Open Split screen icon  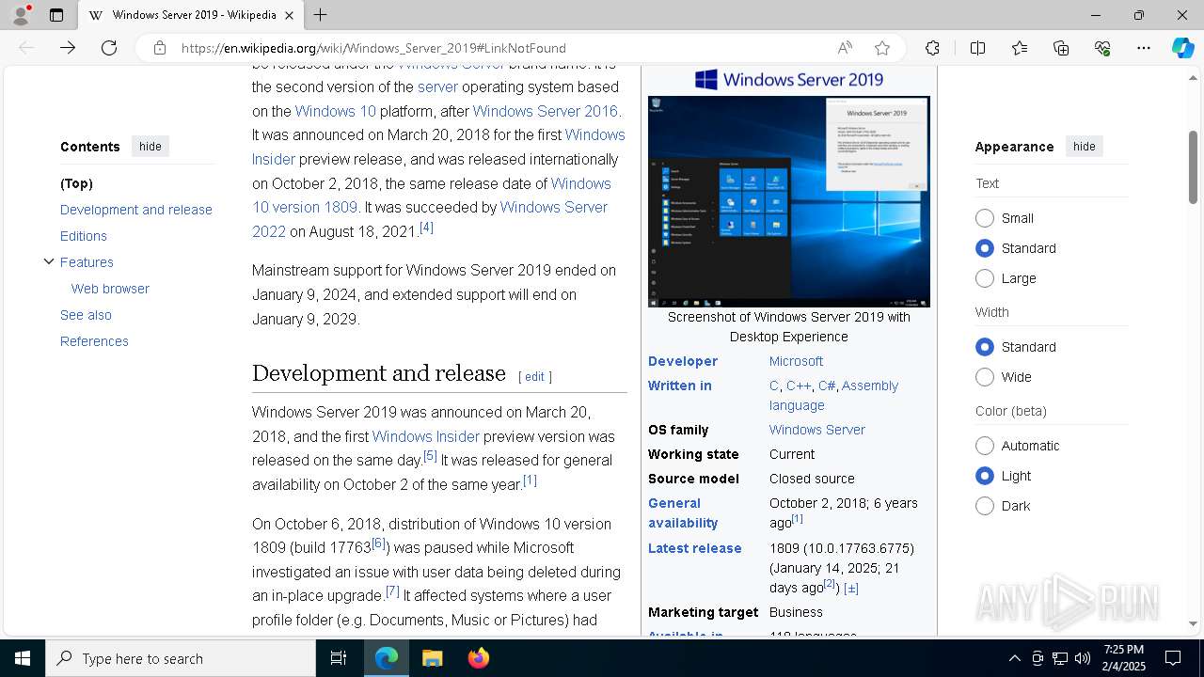977,48
